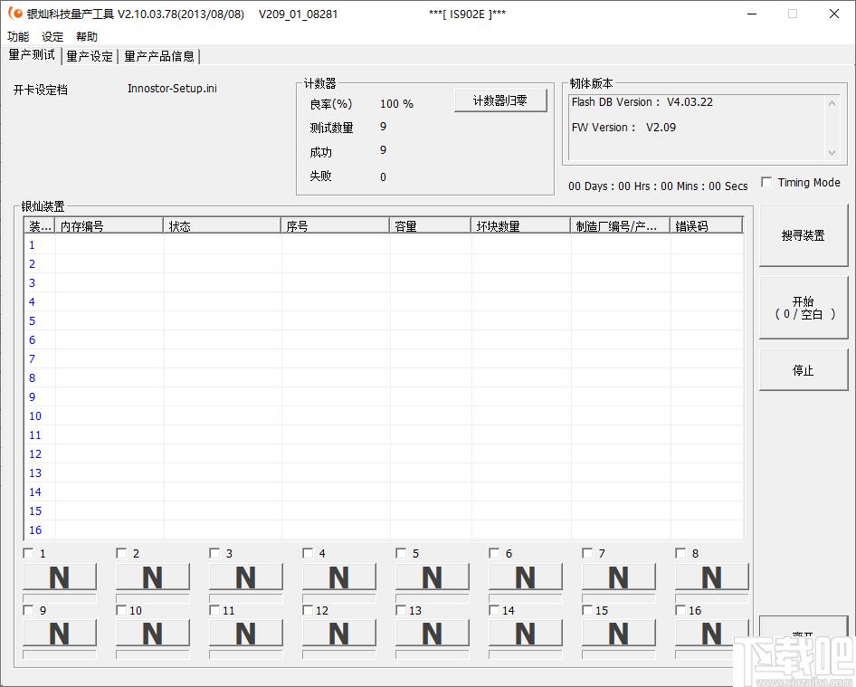Click the N status button for port 5
Screen dimensions: 856x687
point(433,577)
